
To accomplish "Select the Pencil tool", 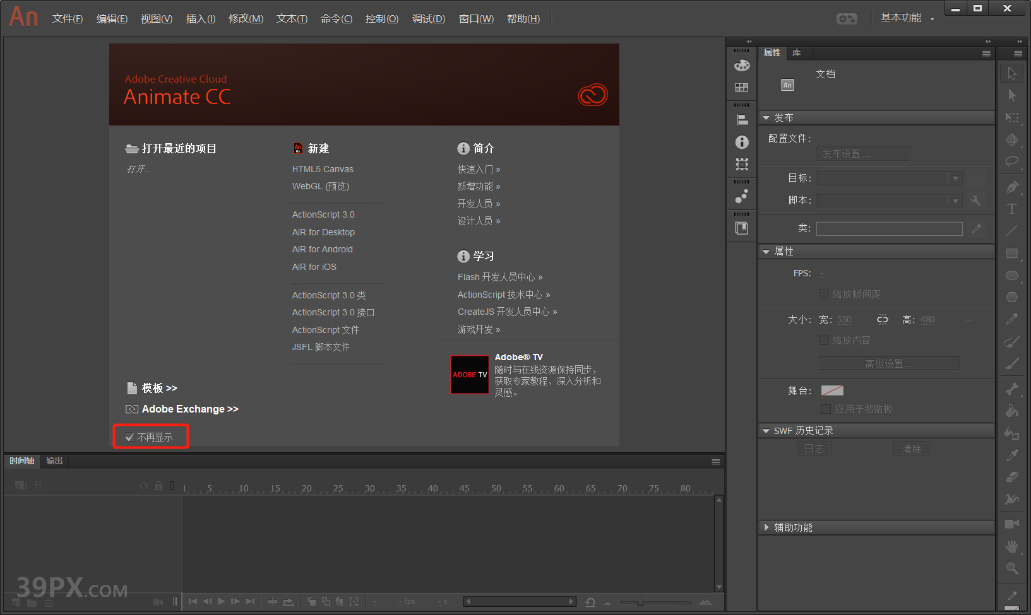I will (x=1012, y=319).
